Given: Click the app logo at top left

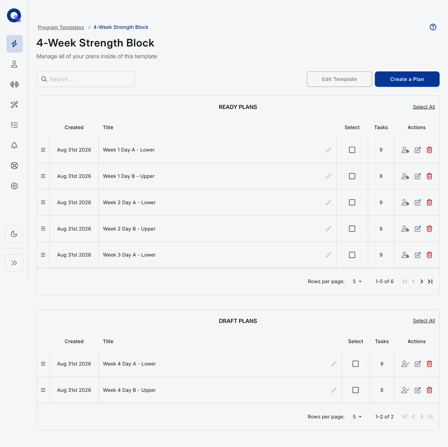Looking at the screenshot, I should click(x=14, y=15).
